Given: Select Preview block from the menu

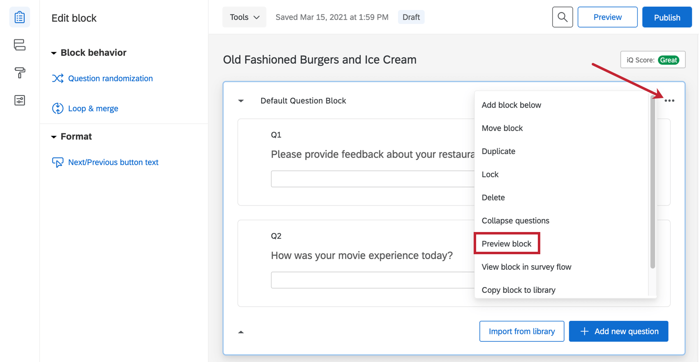Looking at the screenshot, I should pyautogui.click(x=507, y=244).
